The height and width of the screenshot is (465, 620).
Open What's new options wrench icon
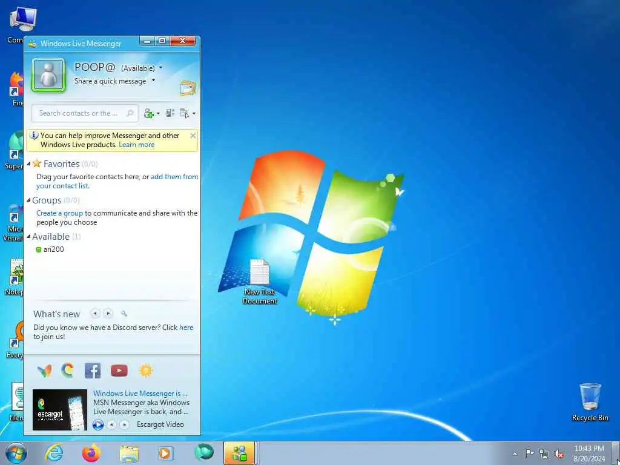[124, 314]
